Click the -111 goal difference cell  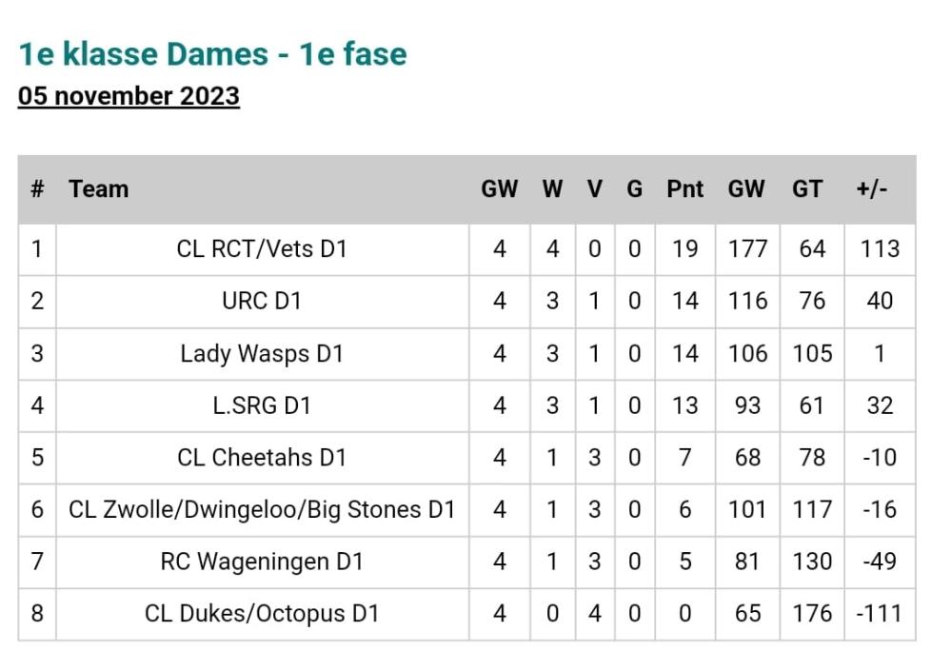tap(879, 613)
